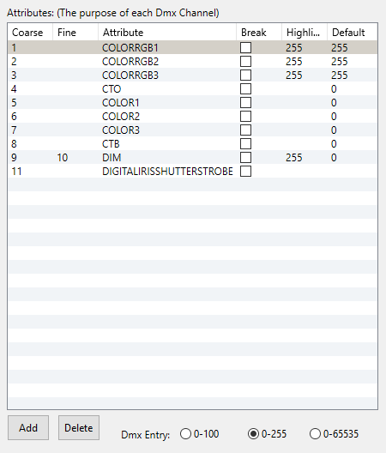Click the Fine value 10 cell
This screenshot has width=386, height=453.
pyautogui.click(x=63, y=158)
